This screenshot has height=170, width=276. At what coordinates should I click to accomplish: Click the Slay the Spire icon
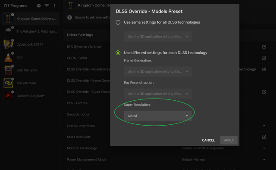(x=8, y=70)
